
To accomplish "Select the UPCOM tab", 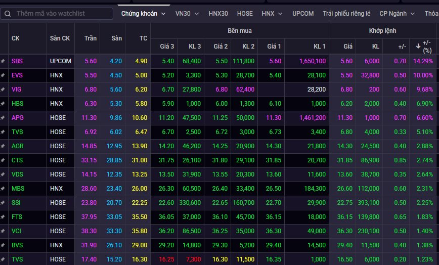I will (303, 14).
